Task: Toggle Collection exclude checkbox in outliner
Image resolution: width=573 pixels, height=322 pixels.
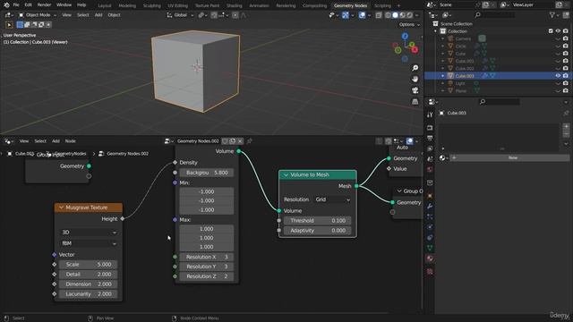Action: (551, 31)
